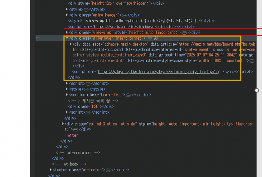Screen dimensions: 262x177
Task: Select the .at-container comment line
Action: point(78,153)
